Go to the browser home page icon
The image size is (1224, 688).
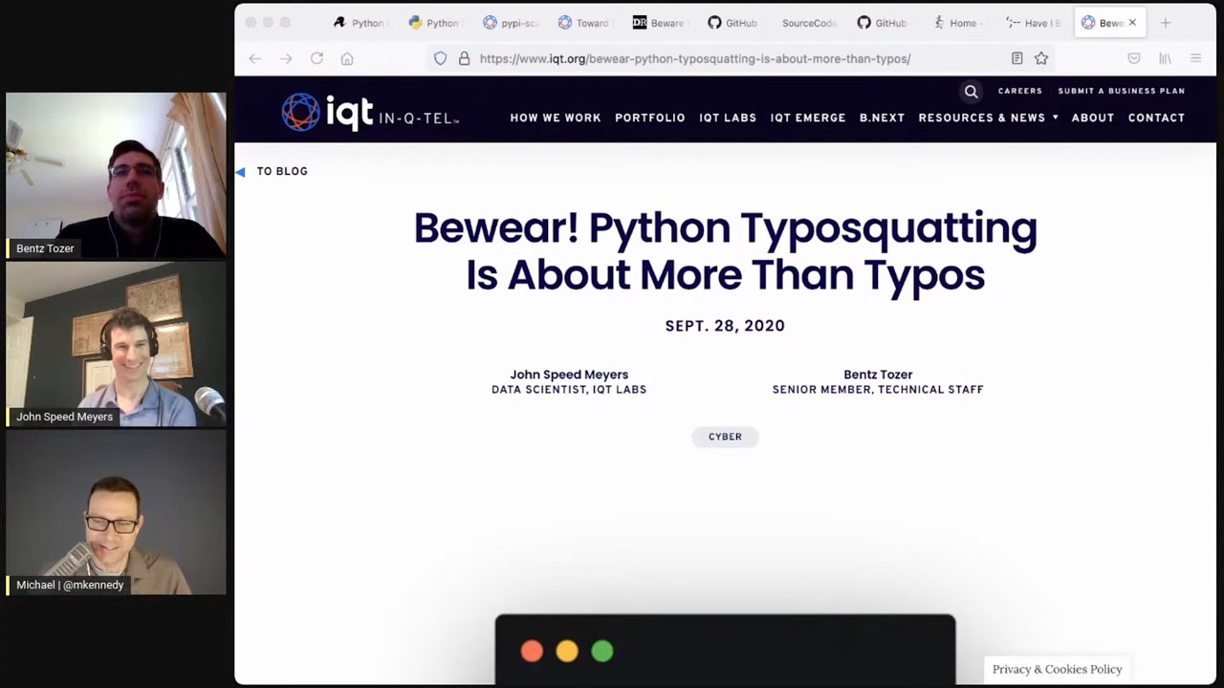coord(347,58)
